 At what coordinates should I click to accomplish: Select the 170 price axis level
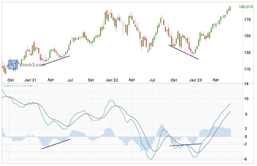(x=247, y=20)
